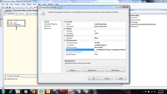Click the ConnectionType value OLE DB
The width and height of the screenshot is (167, 94).
point(97,43)
